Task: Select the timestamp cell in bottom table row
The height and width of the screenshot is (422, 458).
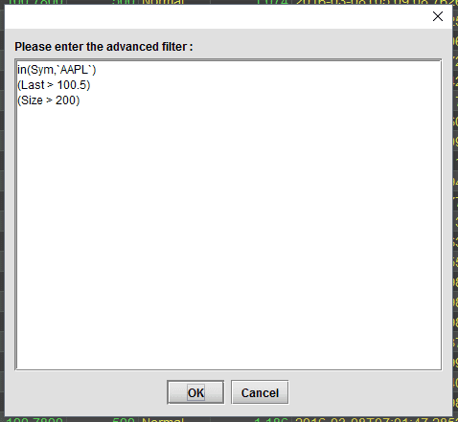Action: pos(376,419)
